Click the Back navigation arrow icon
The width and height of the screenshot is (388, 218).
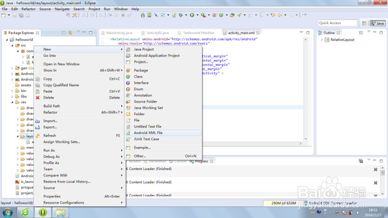click(x=280, y=15)
